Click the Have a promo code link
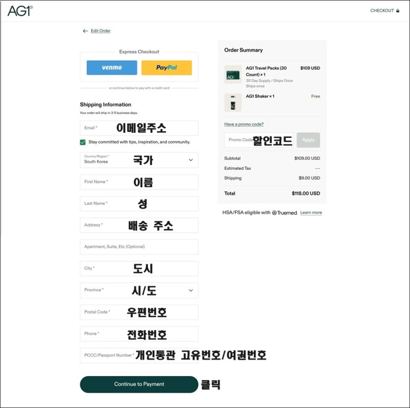The image size is (410, 408). 244,124
